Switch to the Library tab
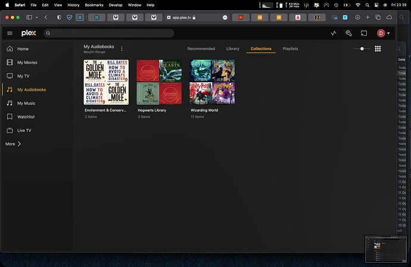 coord(233,49)
